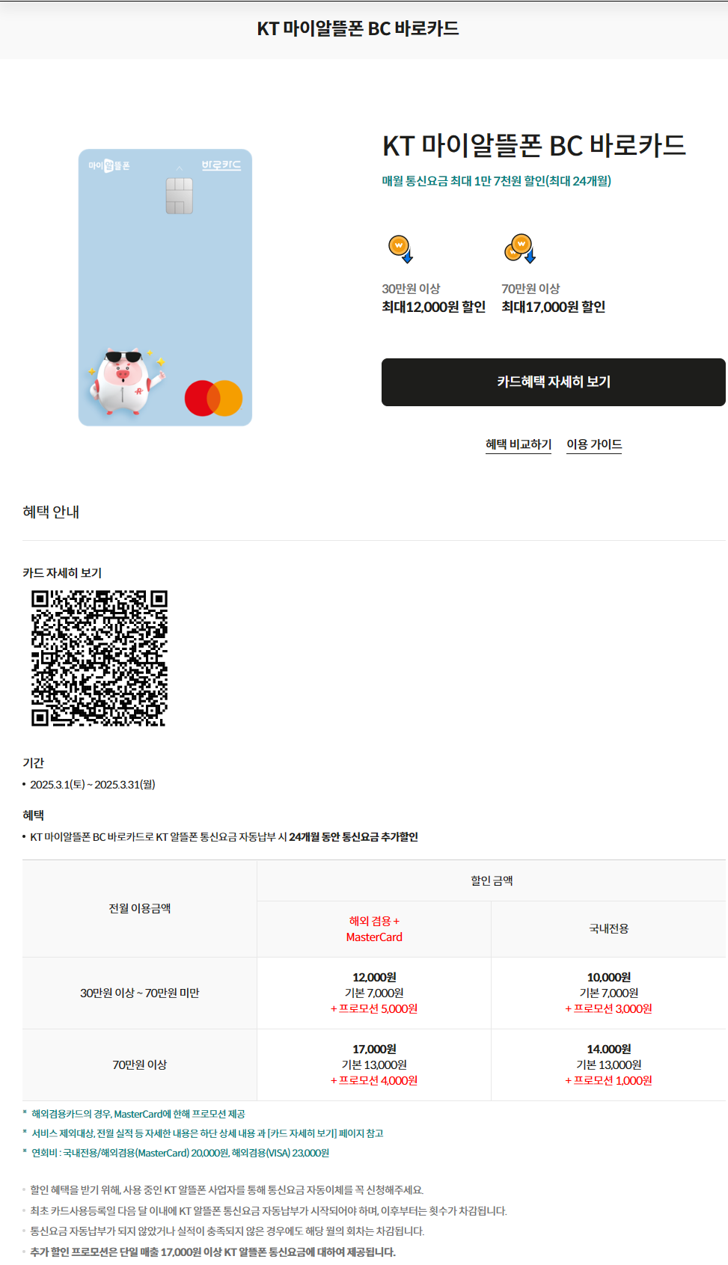
Task: Open 카드혜택 자세히 보기 button
Action: pyautogui.click(x=553, y=382)
